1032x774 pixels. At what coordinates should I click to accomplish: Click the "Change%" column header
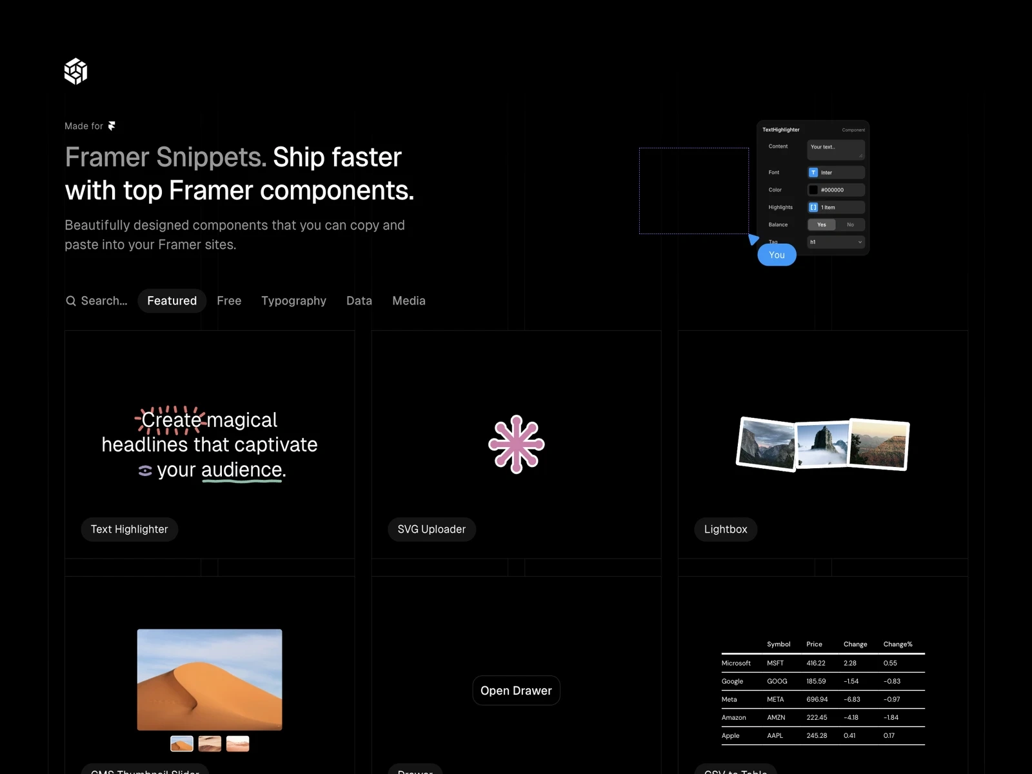point(898,644)
